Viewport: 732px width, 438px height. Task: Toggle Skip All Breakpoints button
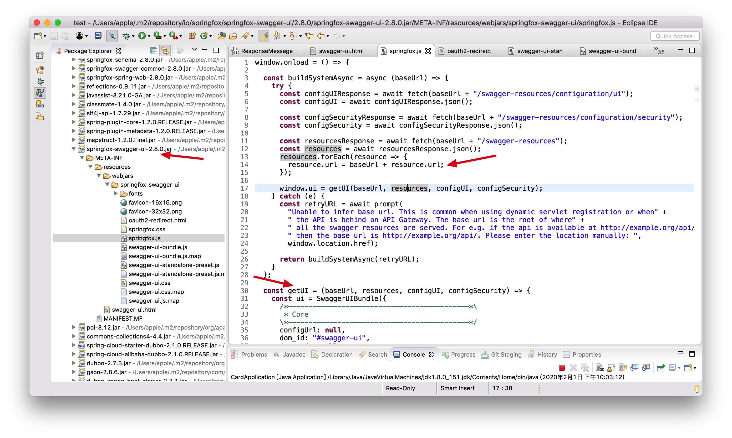(x=112, y=36)
